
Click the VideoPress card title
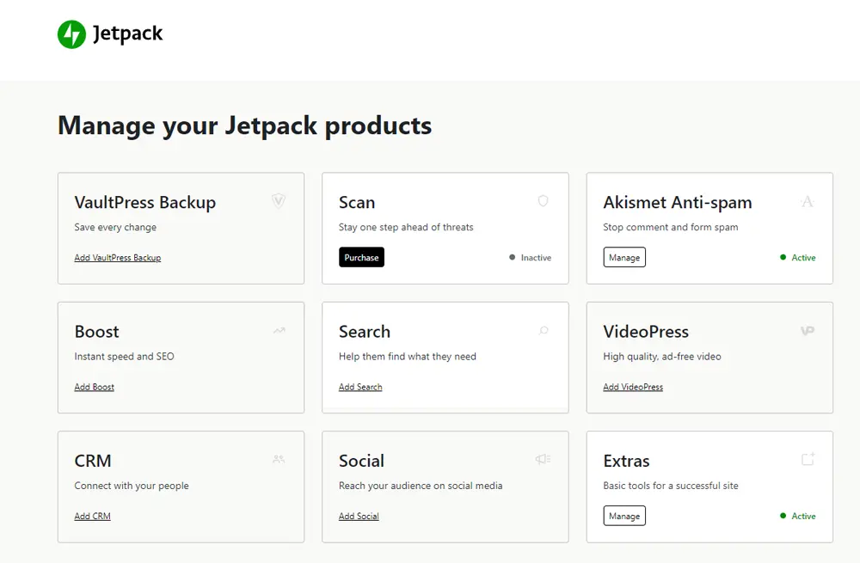coord(646,332)
